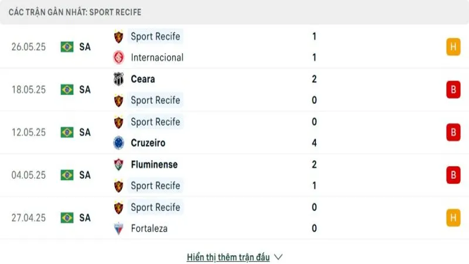
Task: Click the 04.05.25 match date
Action: click(x=28, y=175)
